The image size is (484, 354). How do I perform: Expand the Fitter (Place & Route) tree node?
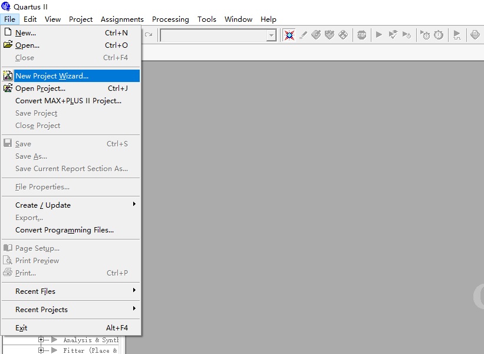pyautogui.click(x=41, y=350)
